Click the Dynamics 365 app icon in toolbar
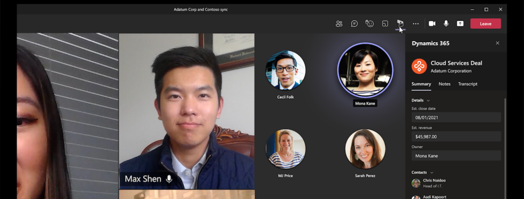Image resolution: width=524 pixels, height=199 pixels. pos(400,23)
